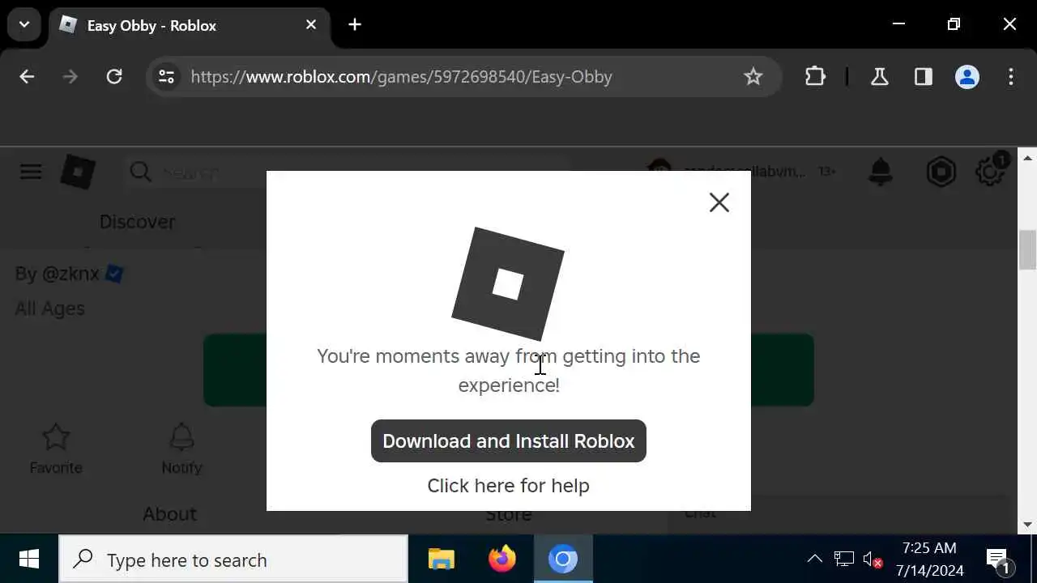1037x583 pixels.
Task: Click the scrollbar up arrow
Action: [1027, 157]
